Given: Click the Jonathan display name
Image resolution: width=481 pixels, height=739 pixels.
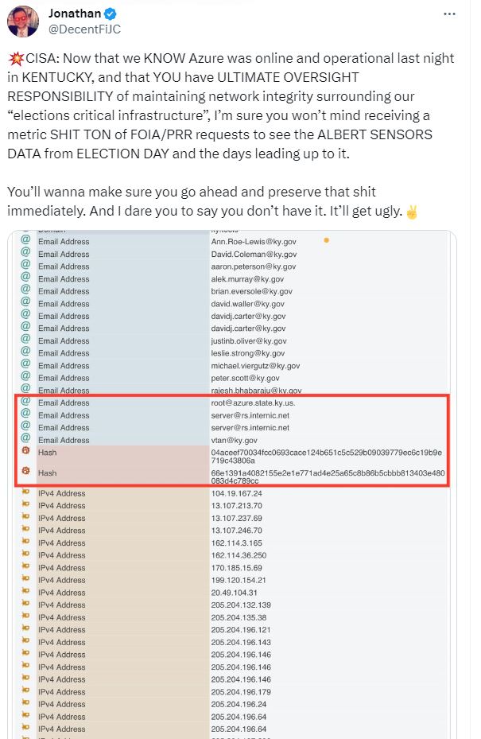Looking at the screenshot, I should pyautogui.click(x=75, y=14).
